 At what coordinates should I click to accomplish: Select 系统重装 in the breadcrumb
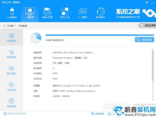pos(23,26)
